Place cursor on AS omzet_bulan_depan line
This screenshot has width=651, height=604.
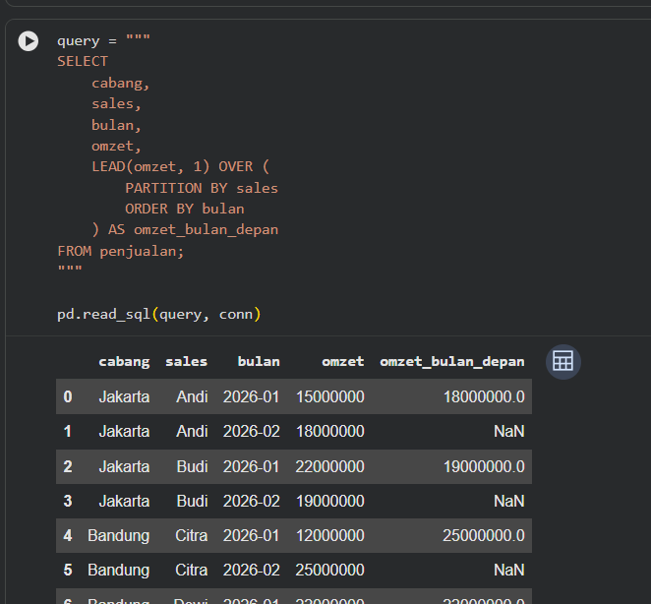point(185,230)
